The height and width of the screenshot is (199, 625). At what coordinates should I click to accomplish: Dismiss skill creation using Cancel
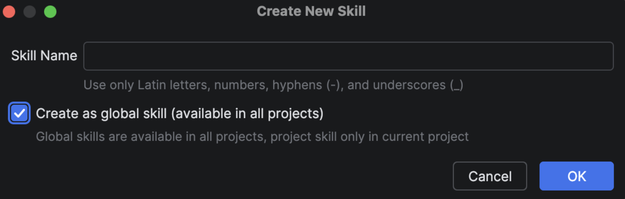pyautogui.click(x=490, y=176)
